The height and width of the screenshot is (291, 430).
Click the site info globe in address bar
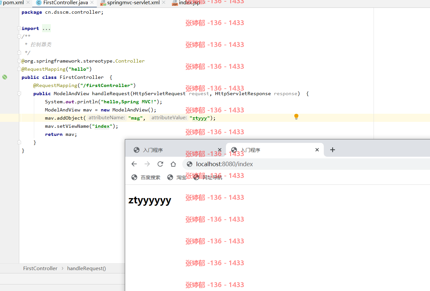click(189, 164)
